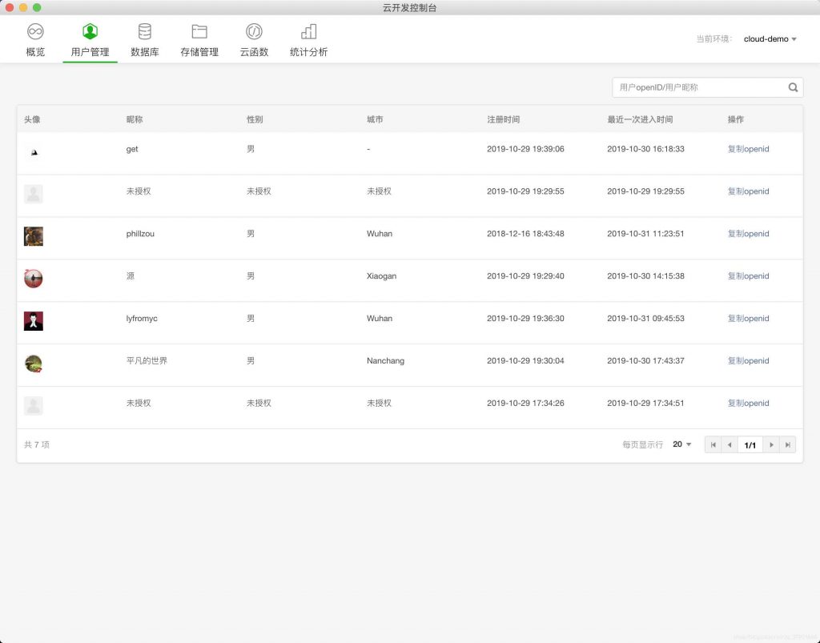Copy openid for user 平凡的世界
This screenshot has height=643, width=820.
pyautogui.click(x=748, y=361)
